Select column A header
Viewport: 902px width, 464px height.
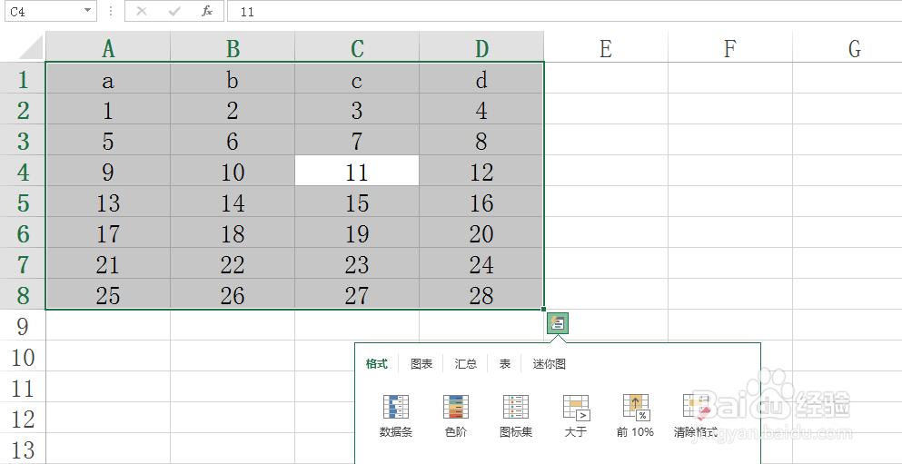[x=108, y=46]
